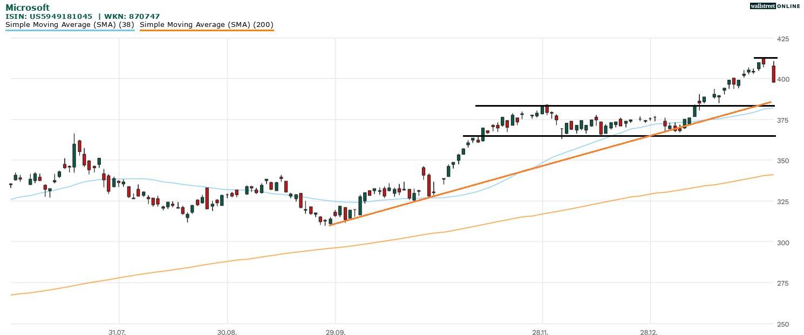The width and height of the screenshot is (804, 335).
Task: Select the 350 price axis label
Action: tap(783, 160)
